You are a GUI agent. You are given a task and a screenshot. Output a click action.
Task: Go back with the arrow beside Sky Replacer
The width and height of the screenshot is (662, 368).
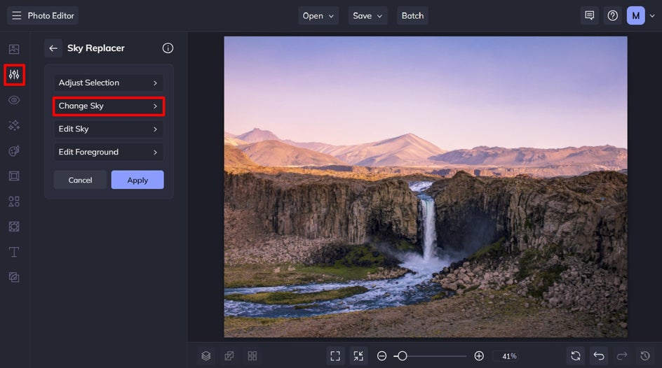[x=53, y=48]
